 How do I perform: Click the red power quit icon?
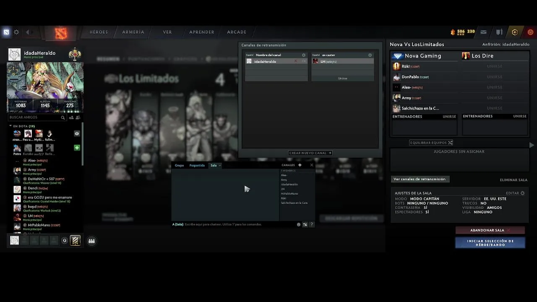click(530, 32)
